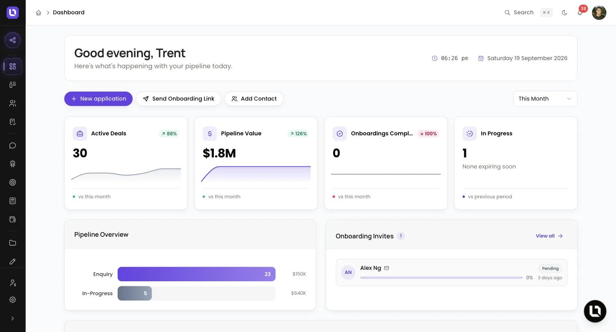Screen dimensions: 616x332
Task: Toggle dark mode with the moon icon
Action: [x=564, y=13]
